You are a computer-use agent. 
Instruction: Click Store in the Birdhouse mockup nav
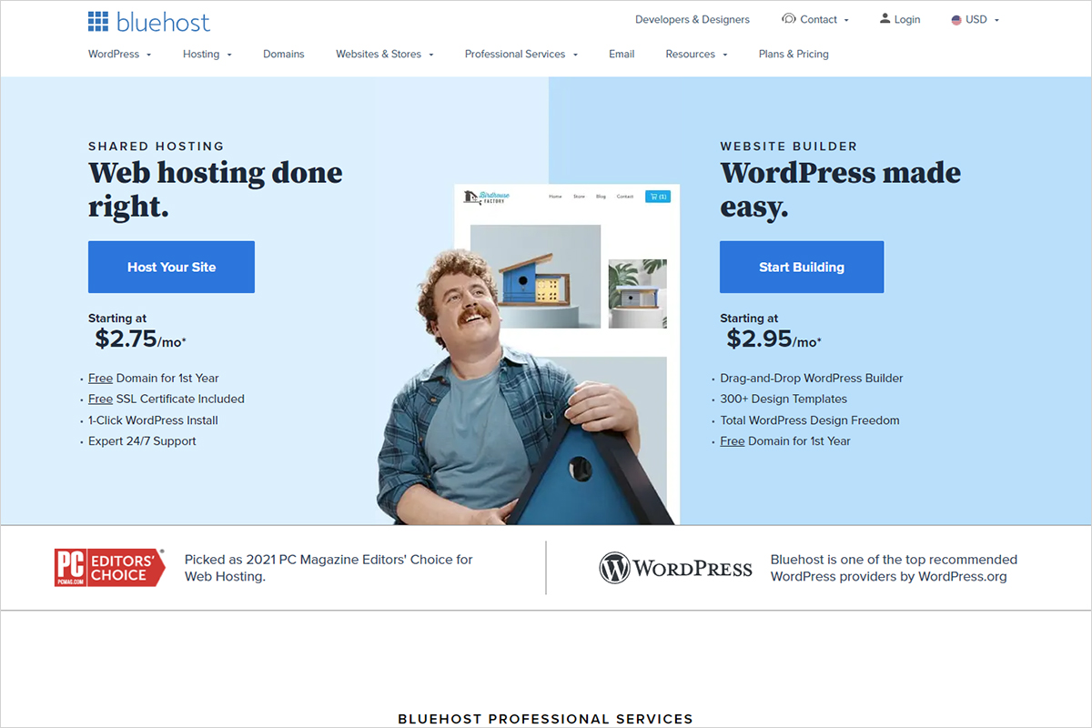[x=580, y=197]
